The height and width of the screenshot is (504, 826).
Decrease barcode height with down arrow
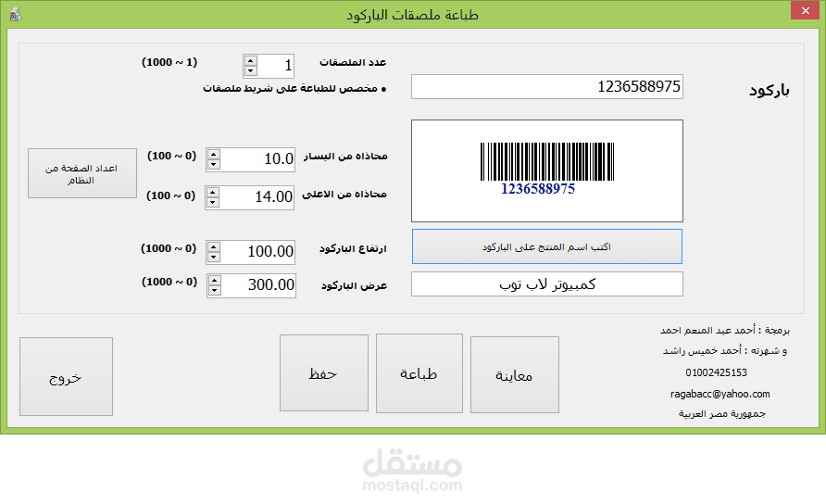click(213, 258)
